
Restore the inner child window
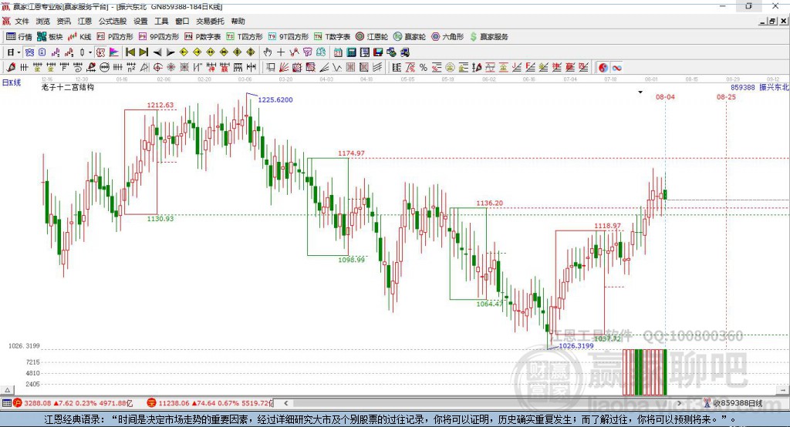[x=772, y=21]
